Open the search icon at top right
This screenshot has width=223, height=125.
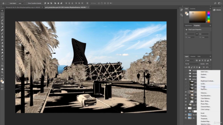tap(215, 3)
